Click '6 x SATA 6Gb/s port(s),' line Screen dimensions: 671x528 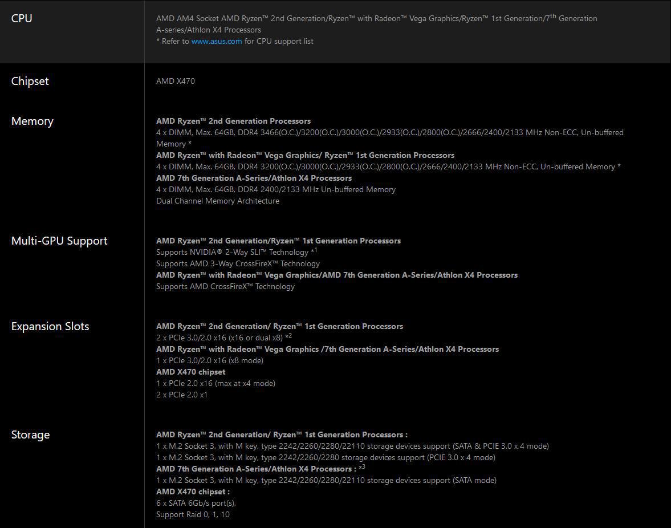196,503
